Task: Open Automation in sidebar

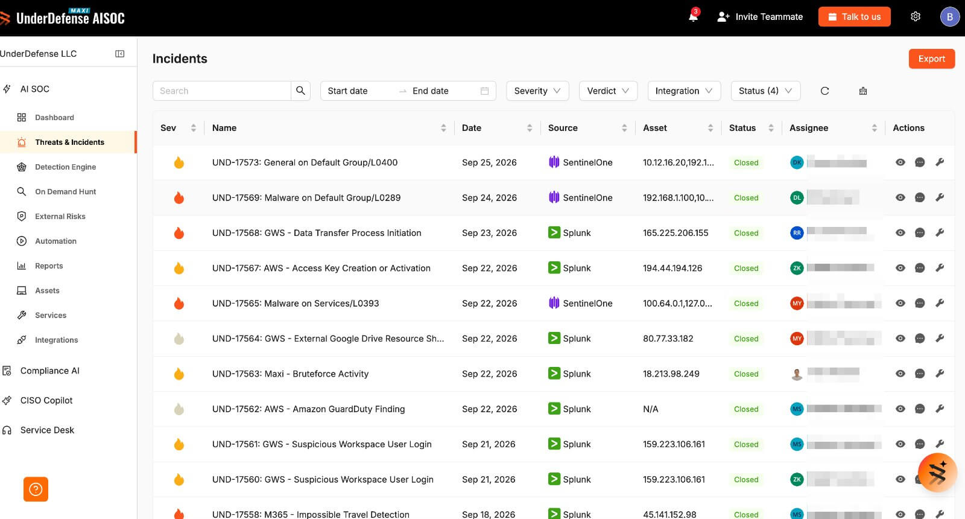Action: (55, 241)
